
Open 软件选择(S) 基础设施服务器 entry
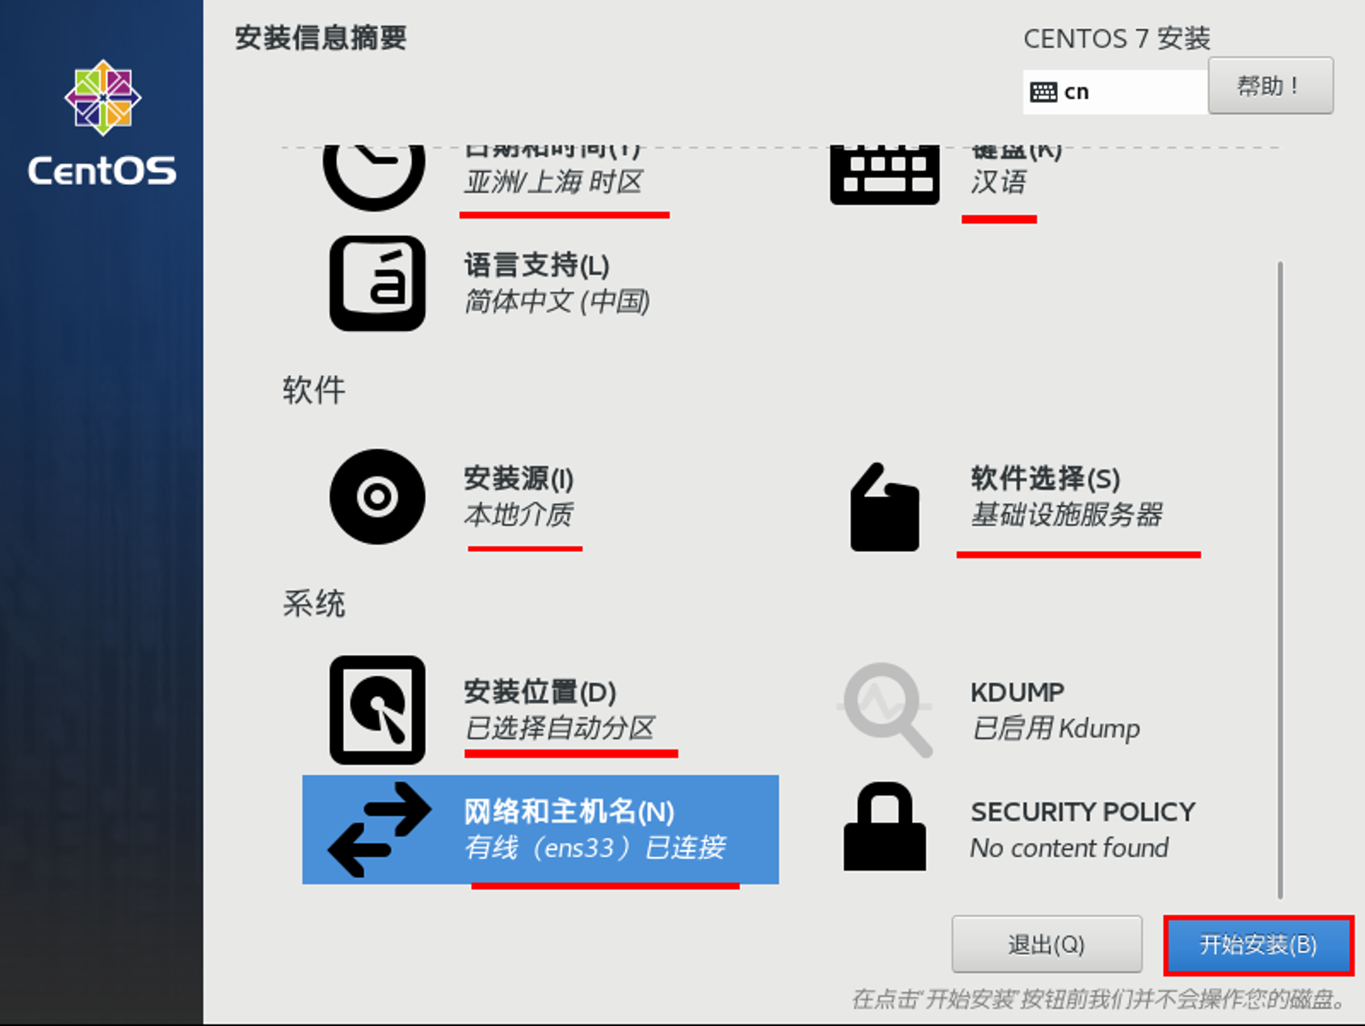(x=1067, y=497)
